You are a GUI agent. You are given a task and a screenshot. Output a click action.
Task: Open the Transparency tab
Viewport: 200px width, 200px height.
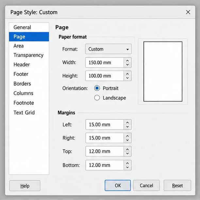29,55
